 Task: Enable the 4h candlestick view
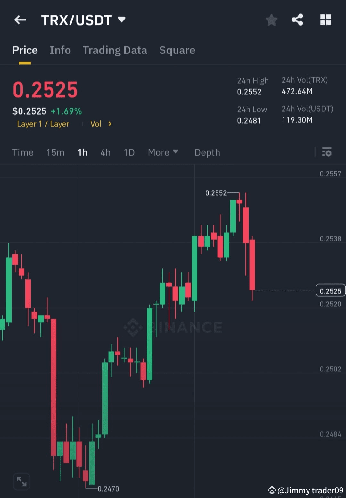[x=105, y=152]
